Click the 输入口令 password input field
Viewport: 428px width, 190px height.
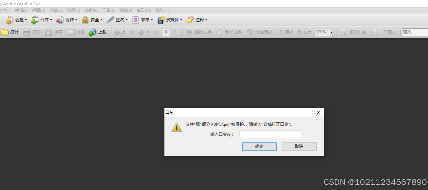[x=270, y=134]
